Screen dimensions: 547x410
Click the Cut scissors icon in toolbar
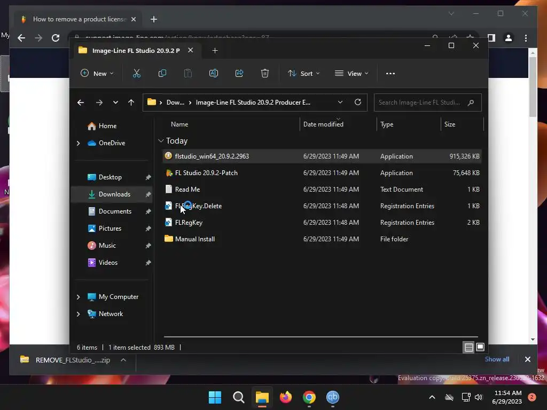[x=136, y=73]
